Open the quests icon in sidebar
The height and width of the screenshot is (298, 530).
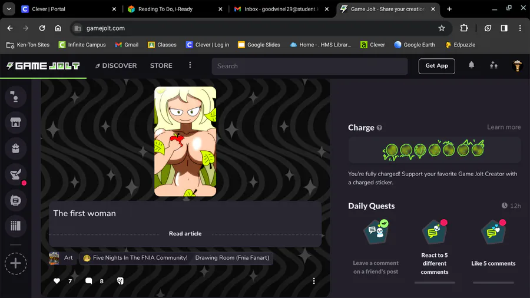[x=15, y=200]
